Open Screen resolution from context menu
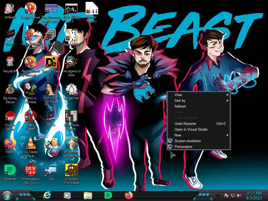The width and height of the screenshot is (268, 201). point(199,141)
